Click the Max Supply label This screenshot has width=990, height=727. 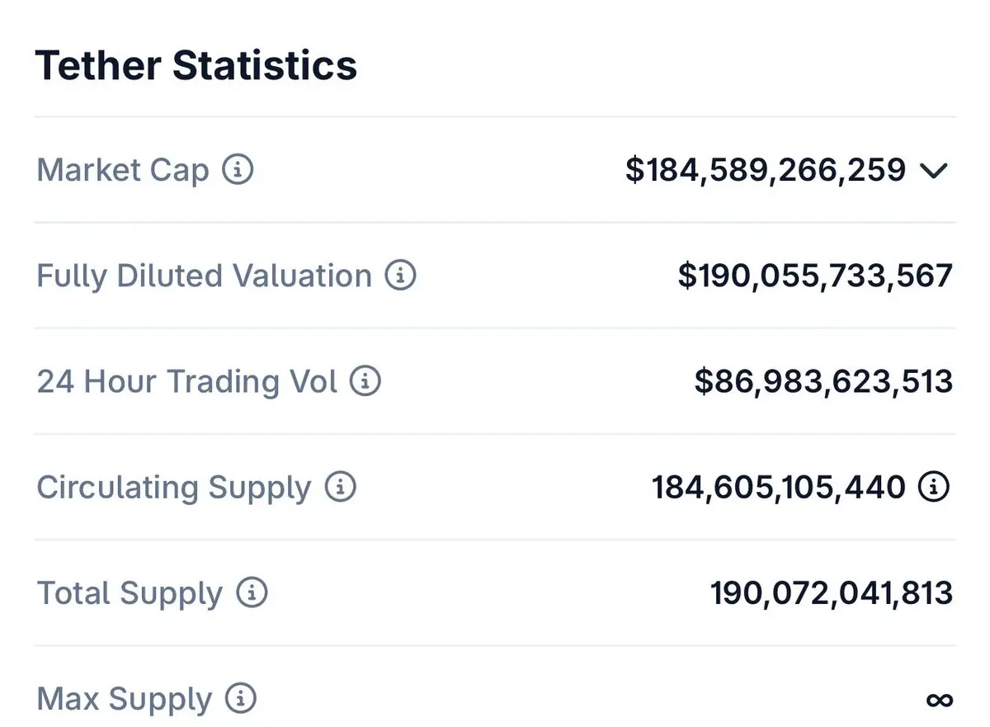pos(125,699)
